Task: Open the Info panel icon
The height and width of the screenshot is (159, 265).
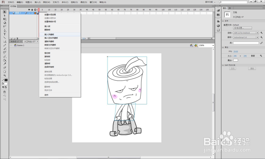Action: [x=218, y=26]
